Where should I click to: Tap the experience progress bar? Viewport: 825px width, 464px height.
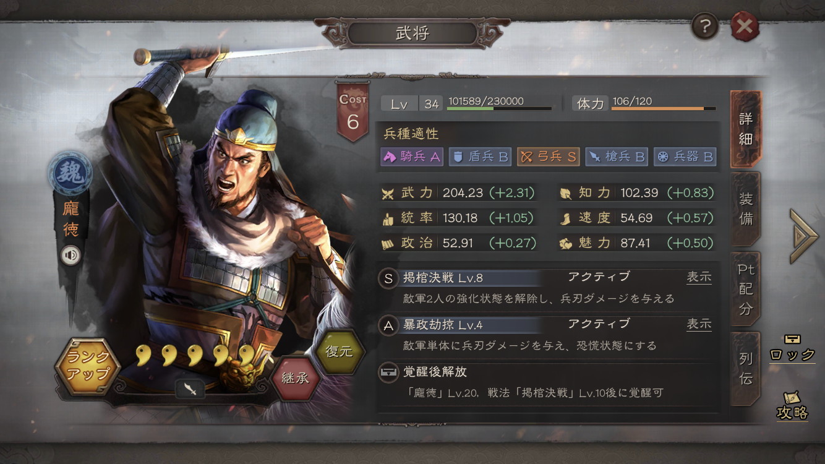click(x=499, y=108)
